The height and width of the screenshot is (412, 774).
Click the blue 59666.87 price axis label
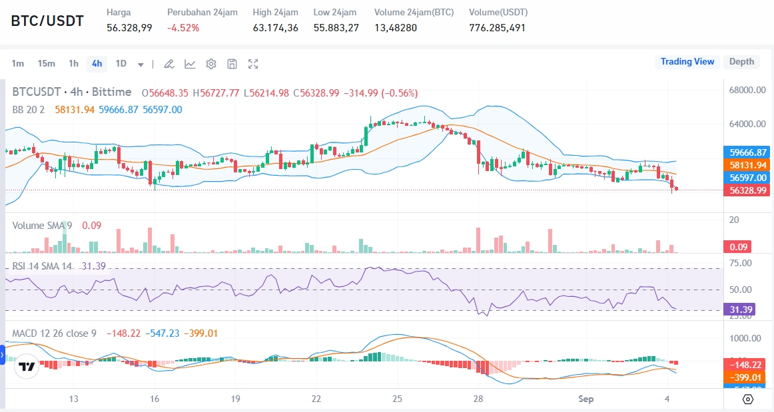[747, 152]
